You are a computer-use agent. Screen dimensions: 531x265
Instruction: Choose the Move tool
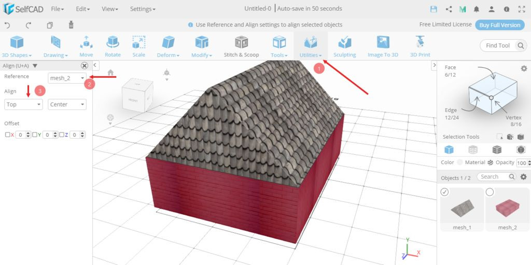tap(86, 46)
